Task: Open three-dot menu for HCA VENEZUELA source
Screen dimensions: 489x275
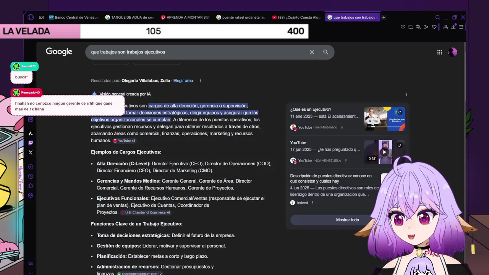Action: point(346,161)
